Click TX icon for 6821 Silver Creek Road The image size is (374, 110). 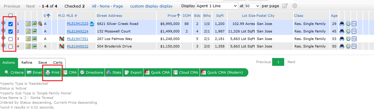tap(354, 24)
